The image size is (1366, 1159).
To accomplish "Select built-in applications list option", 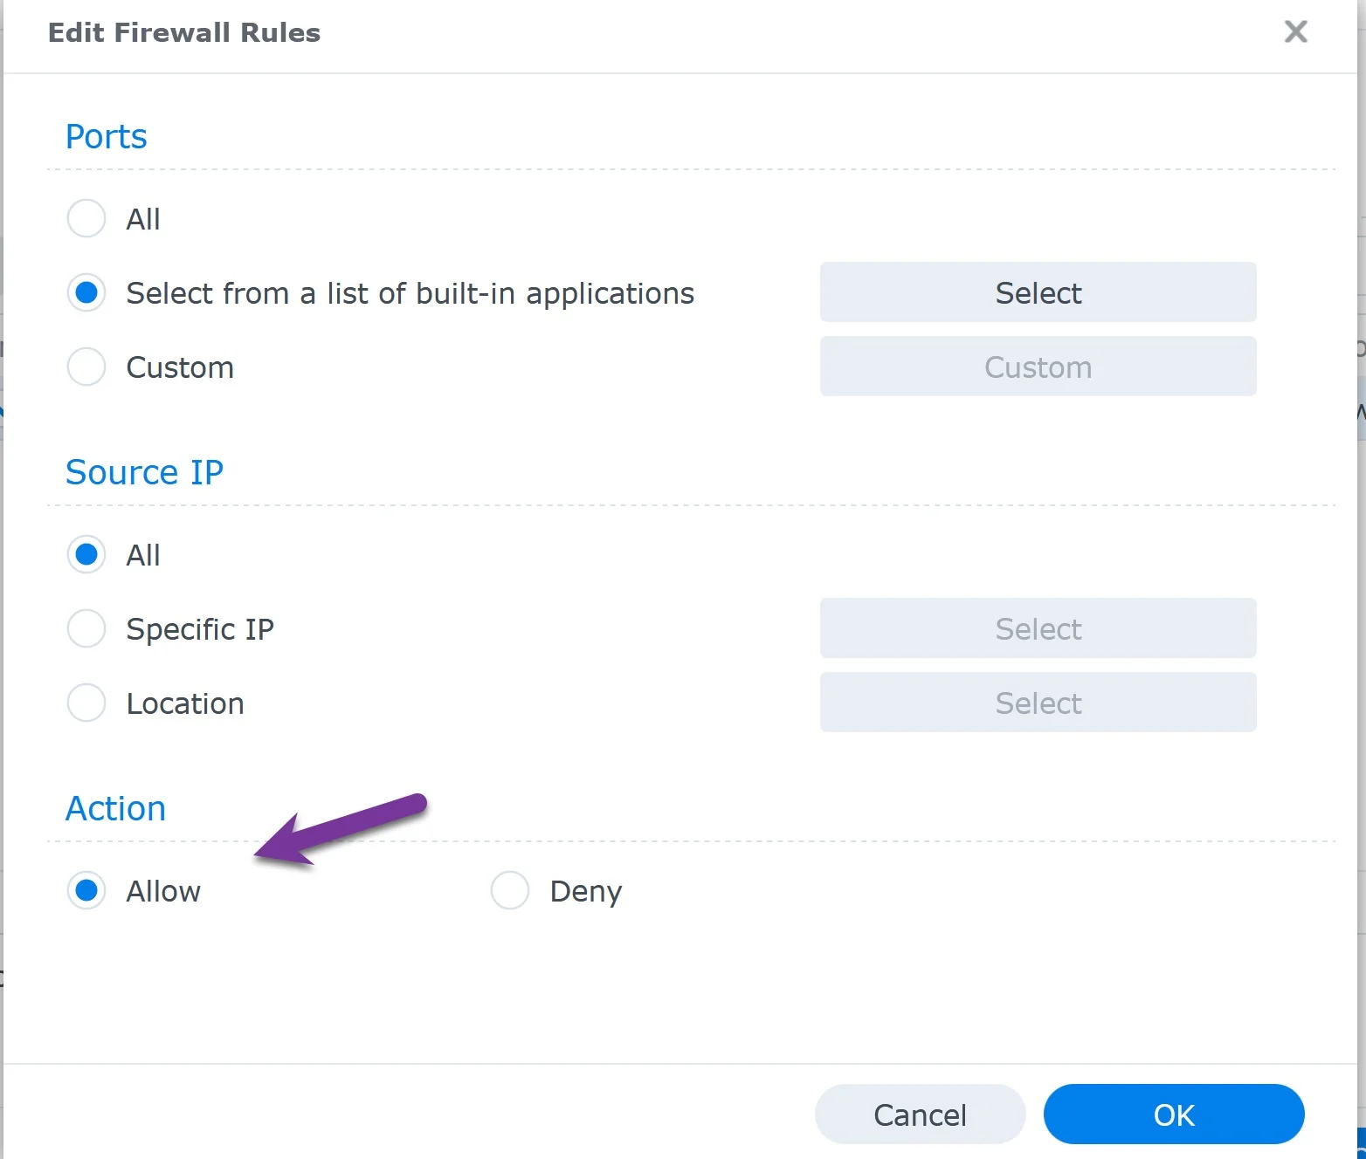I will tap(86, 292).
